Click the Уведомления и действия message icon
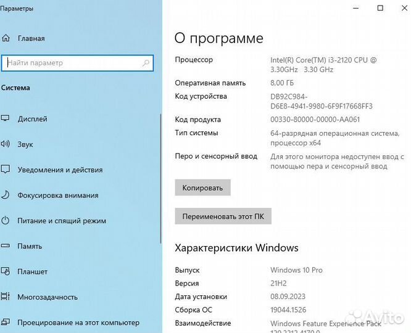 pyautogui.click(x=5, y=169)
